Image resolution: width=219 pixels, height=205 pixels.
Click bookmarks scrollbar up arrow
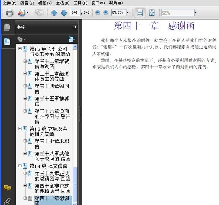coord(75,47)
